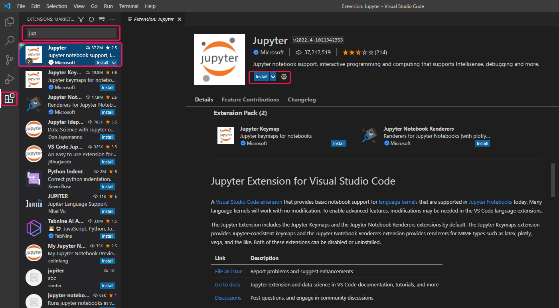Image resolution: width=559 pixels, height=308 pixels.
Task: Open the Explorer view in activity bar
Action: click(x=10, y=22)
